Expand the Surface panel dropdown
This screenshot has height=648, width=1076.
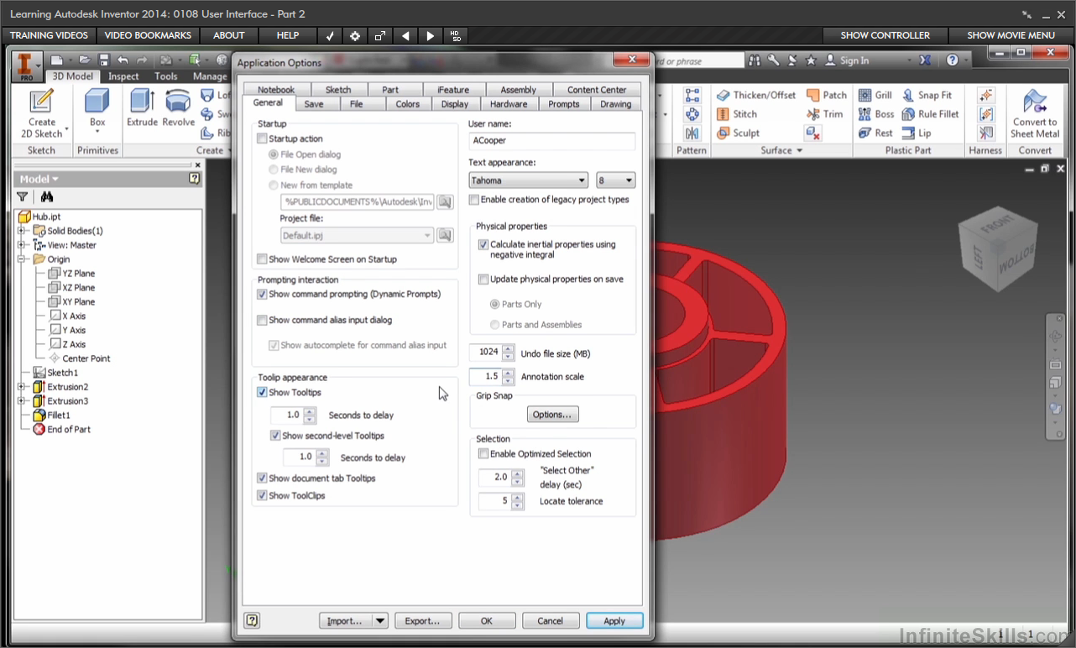pos(782,151)
